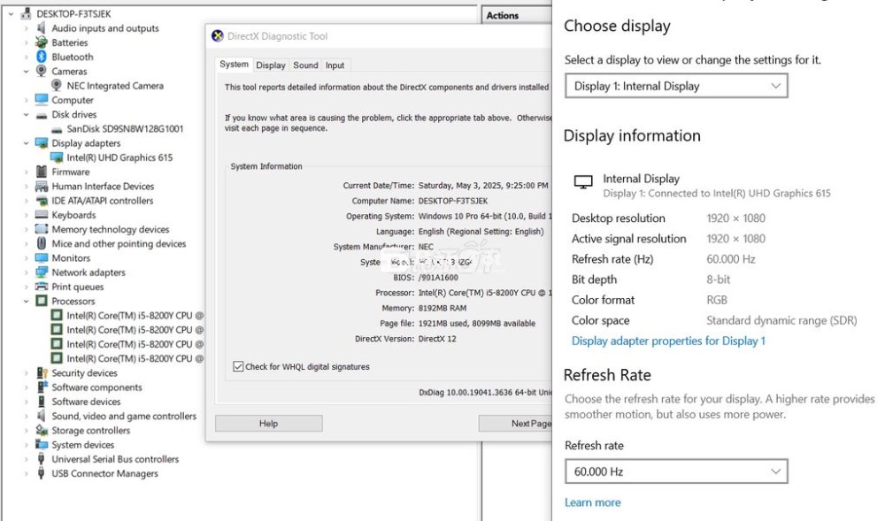Click the Network adapters category icon
The width and height of the screenshot is (885, 521).
tap(42, 272)
